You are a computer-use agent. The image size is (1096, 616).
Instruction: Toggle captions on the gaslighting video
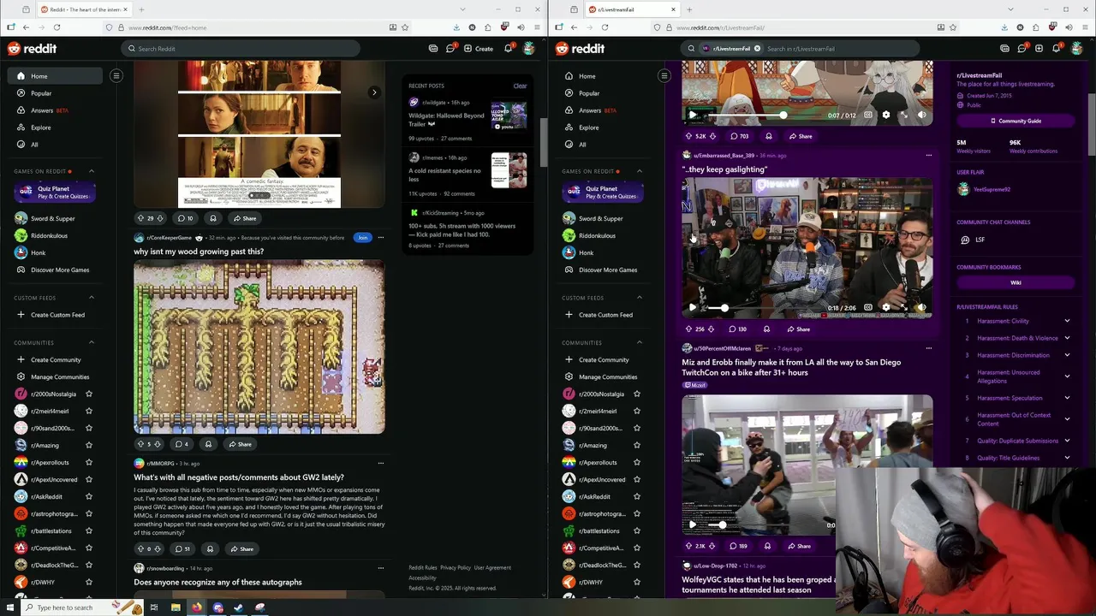[x=868, y=307]
